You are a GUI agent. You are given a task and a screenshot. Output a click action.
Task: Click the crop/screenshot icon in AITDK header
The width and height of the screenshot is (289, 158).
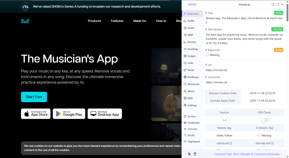point(273,5)
